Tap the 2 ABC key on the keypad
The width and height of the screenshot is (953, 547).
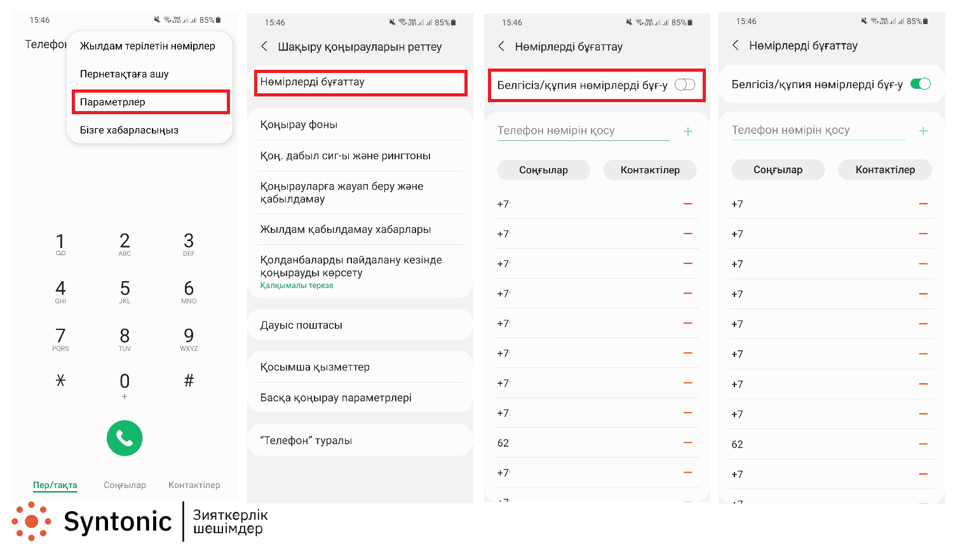click(x=125, y=244)
